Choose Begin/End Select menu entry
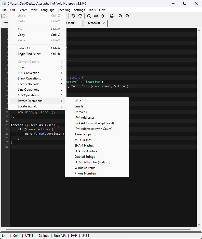The height and width of the screenshot is (239, 202). 37,54
